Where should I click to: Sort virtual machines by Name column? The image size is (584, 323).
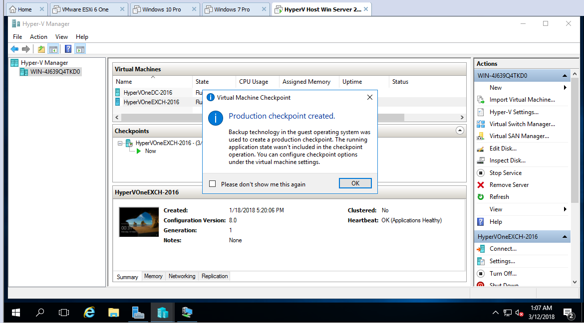[x=153, y=82]
